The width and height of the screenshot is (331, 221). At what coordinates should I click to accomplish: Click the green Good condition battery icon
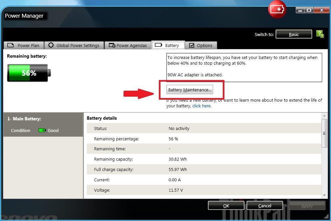[42, 130]
